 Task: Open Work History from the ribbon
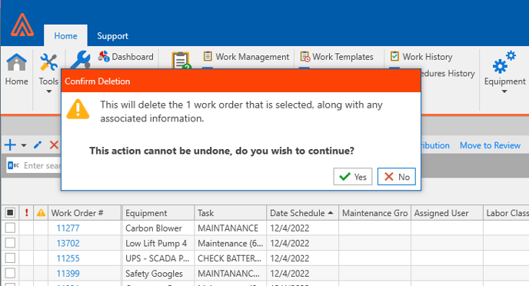point(421,57)
